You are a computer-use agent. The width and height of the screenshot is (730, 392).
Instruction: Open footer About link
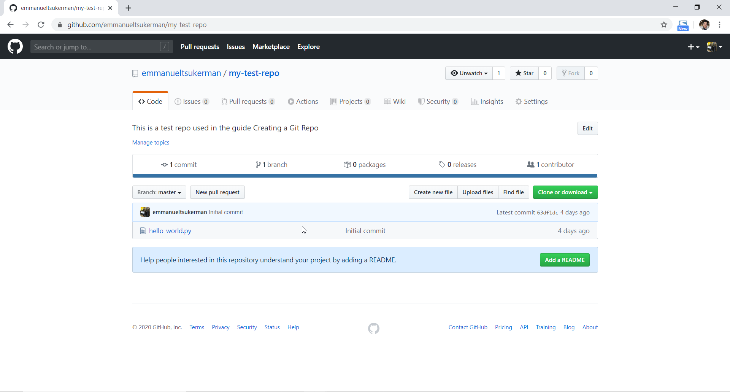click(x=590, y=327)
